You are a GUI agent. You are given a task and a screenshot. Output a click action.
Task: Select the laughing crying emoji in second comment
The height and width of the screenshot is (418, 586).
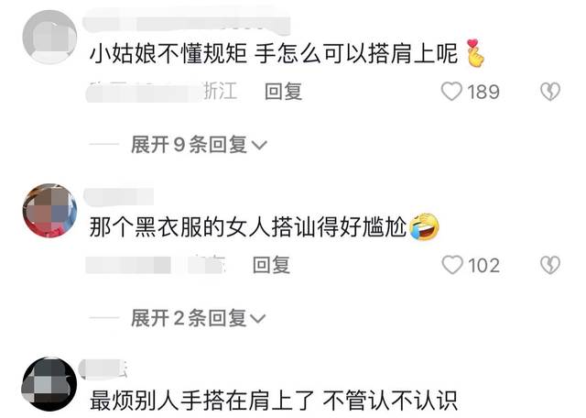[425, 226]
